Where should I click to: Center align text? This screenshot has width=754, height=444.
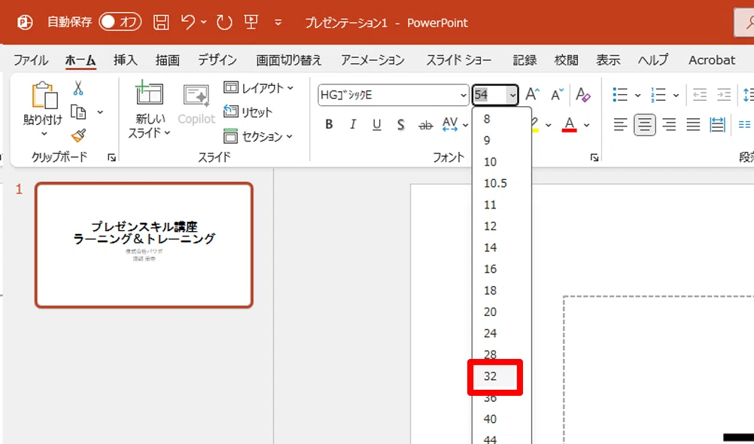644,126
